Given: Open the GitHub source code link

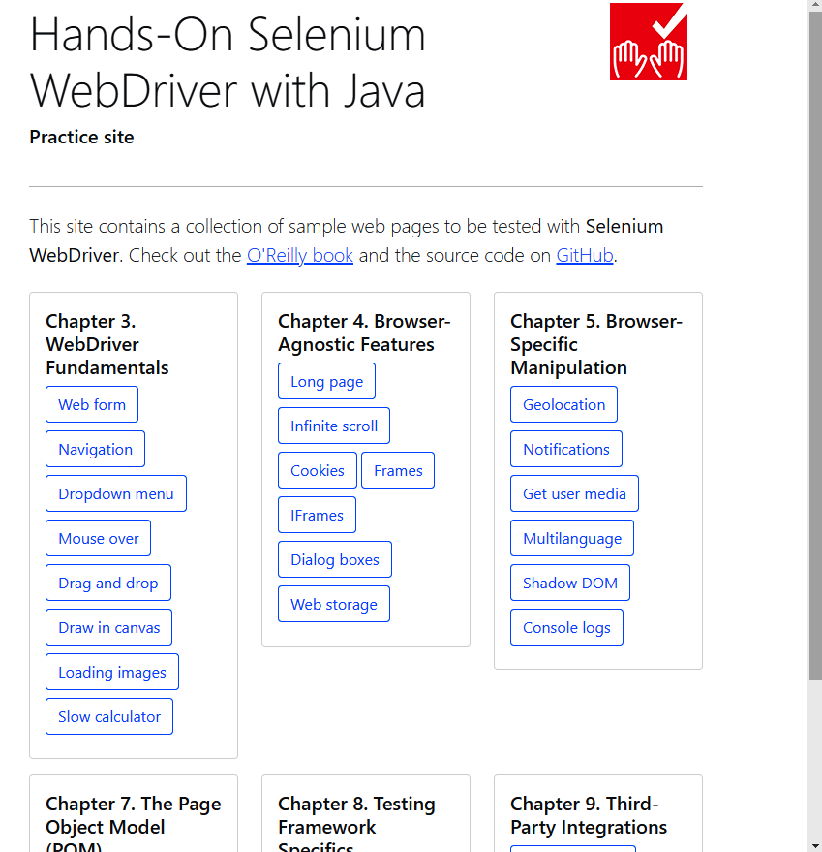Looking at the screenshot, I should coord(584,256).
